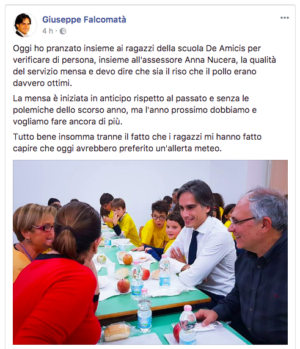
Task: Click the paragraph starting 'La mensa è iniziata'
Action: [135, 110]
